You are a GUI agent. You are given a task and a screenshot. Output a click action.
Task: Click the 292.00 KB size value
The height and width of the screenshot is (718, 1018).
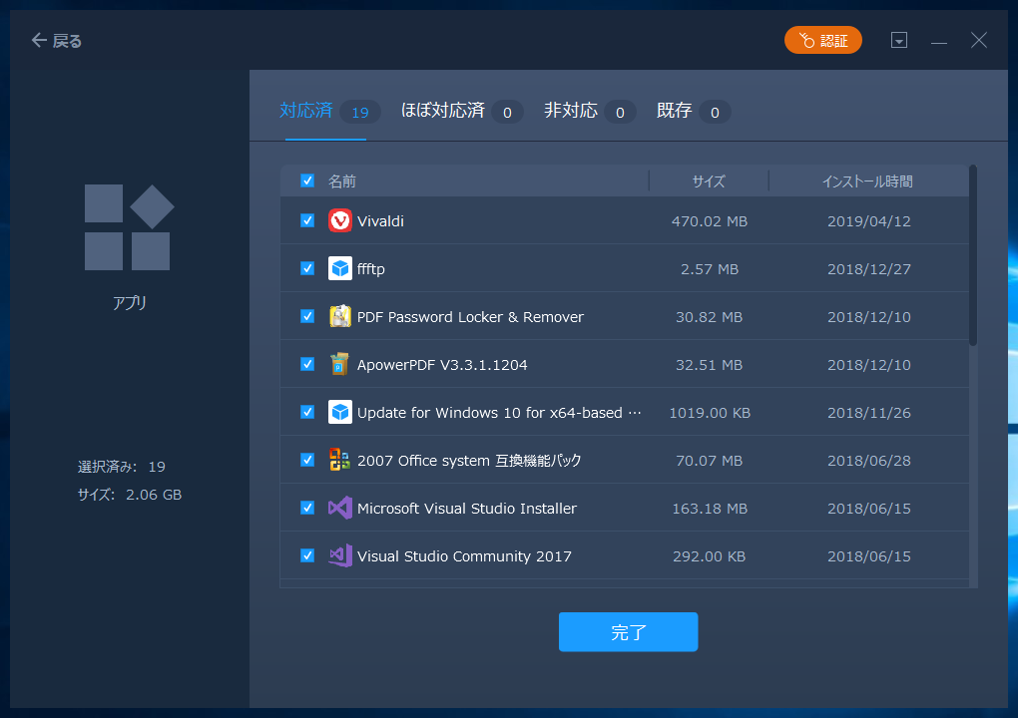[x=709, y=556]
